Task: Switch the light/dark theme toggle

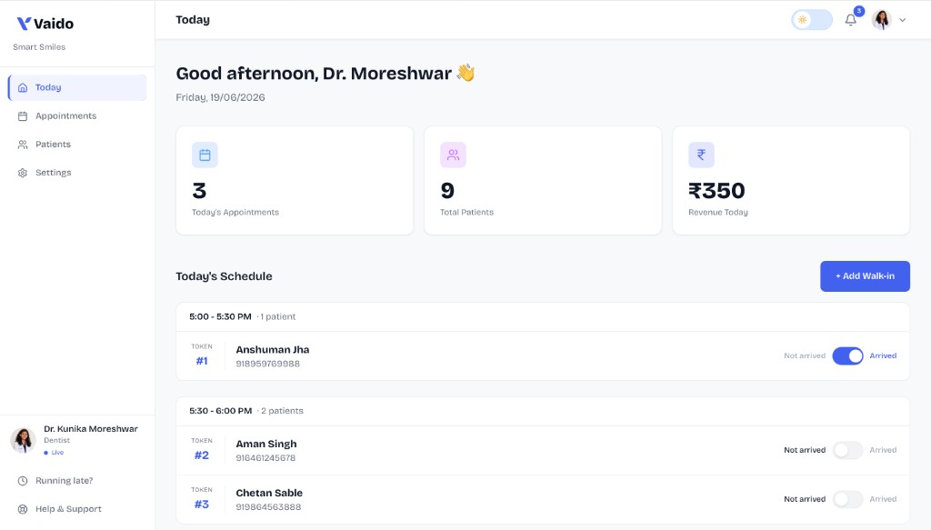Action: tap(812, 20)
